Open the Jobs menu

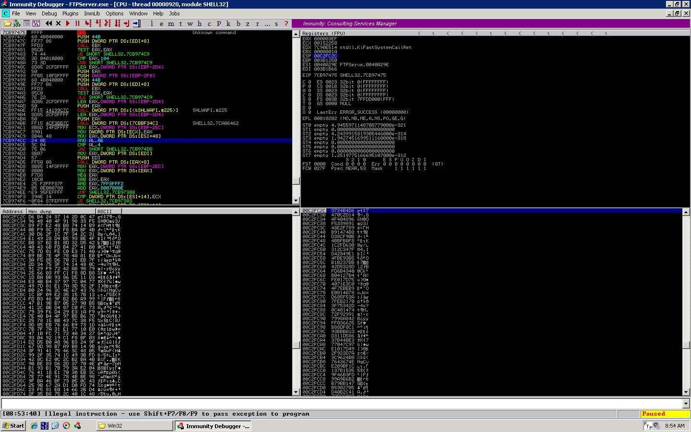click(x=175, y=13)
